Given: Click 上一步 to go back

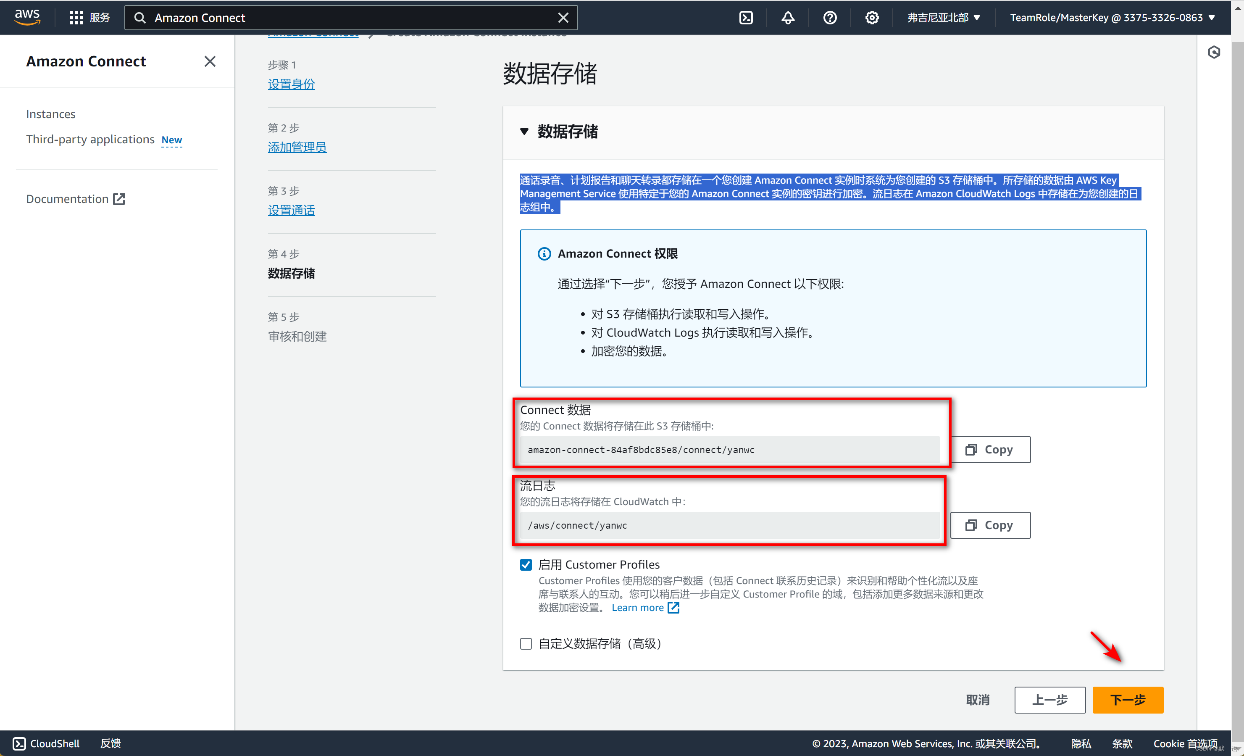Looking at the screenshot, I should point(1049,700).
